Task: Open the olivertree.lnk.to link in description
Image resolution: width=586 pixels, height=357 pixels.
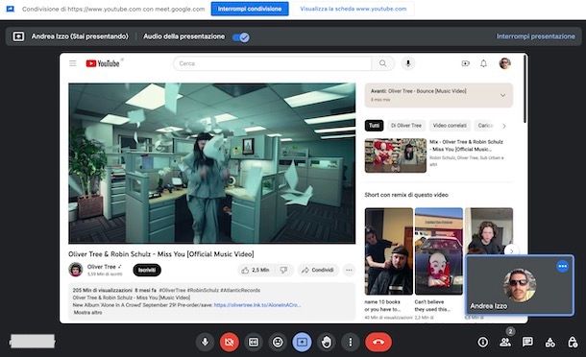Action: coord(257,305)
